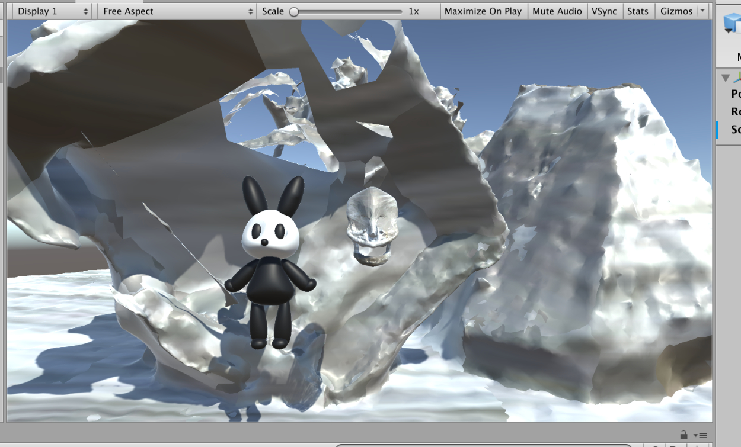Click the Scale slider handle
Image resolution: width=741 pixels, height=447 pixels.
293,11
